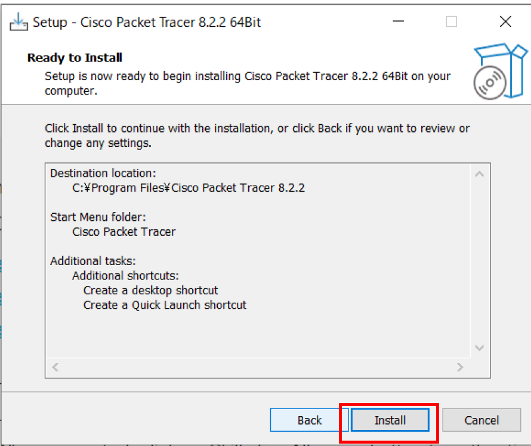Cancel the Packet Tracer setup
The width and height of the screenshot is (531, 446).
click(x=481, y=420)
